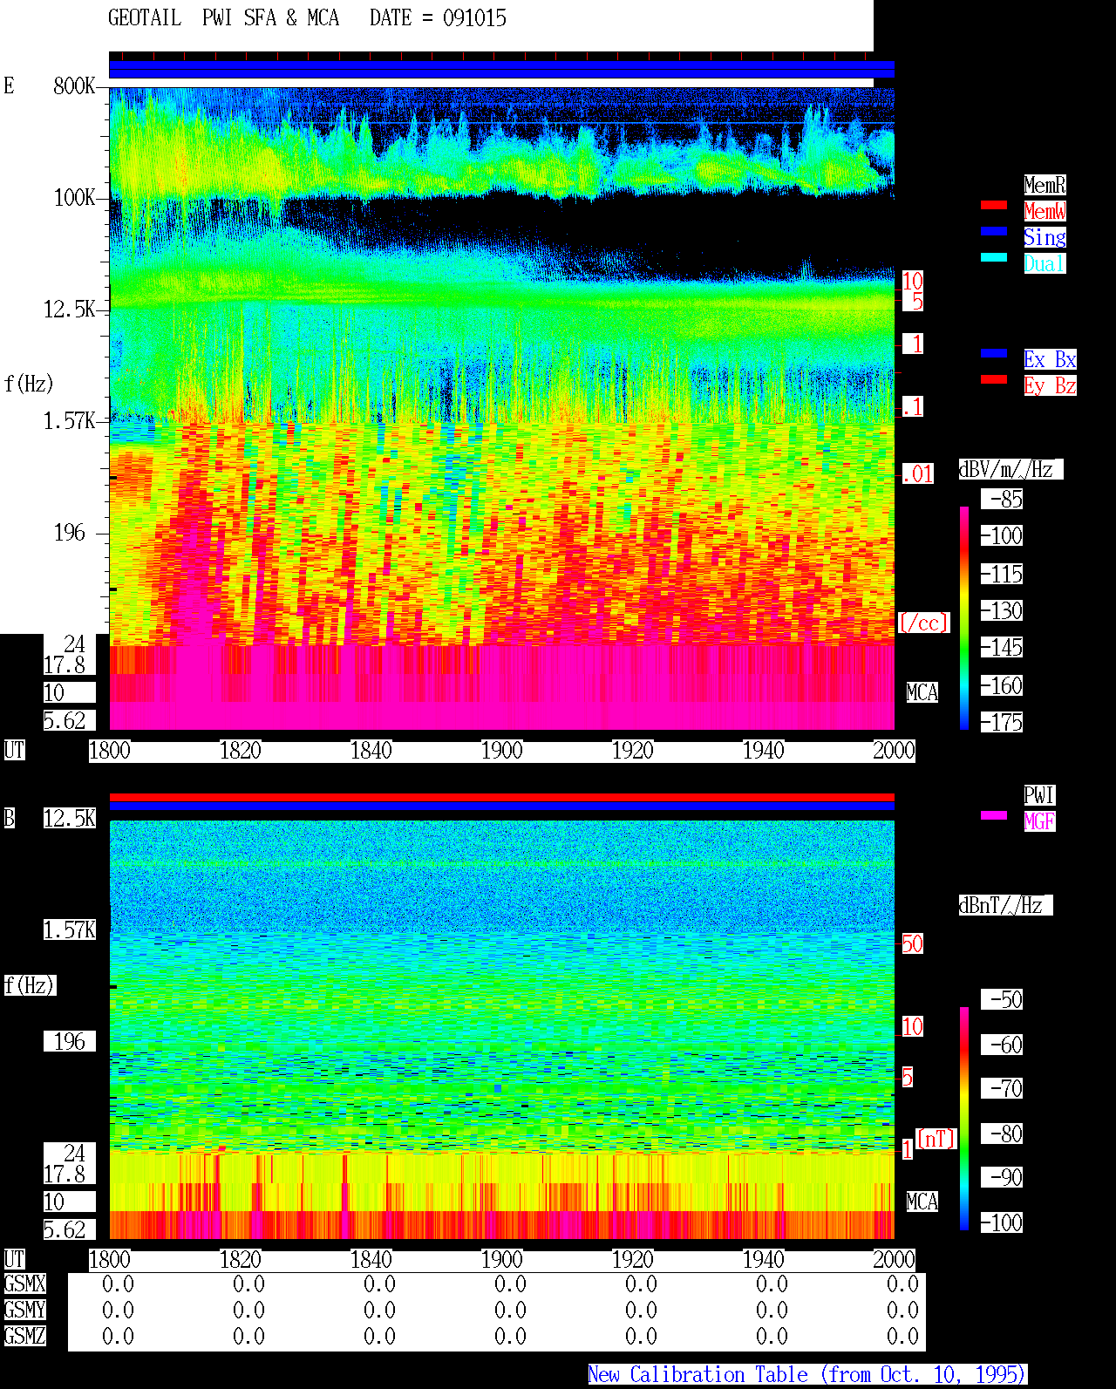Viewport: 1116px width, 1389px height.
Task: Click the 1940 UT tick under the B spectrogram
Action: [x=763, y=1259]
